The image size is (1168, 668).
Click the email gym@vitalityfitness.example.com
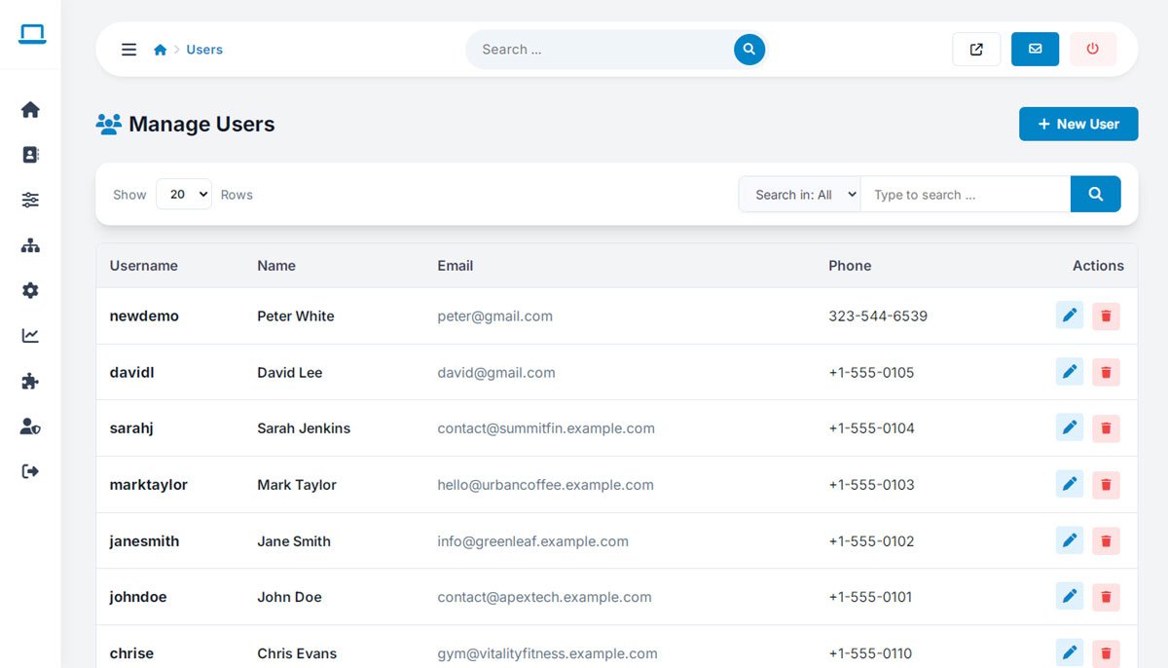547,653
